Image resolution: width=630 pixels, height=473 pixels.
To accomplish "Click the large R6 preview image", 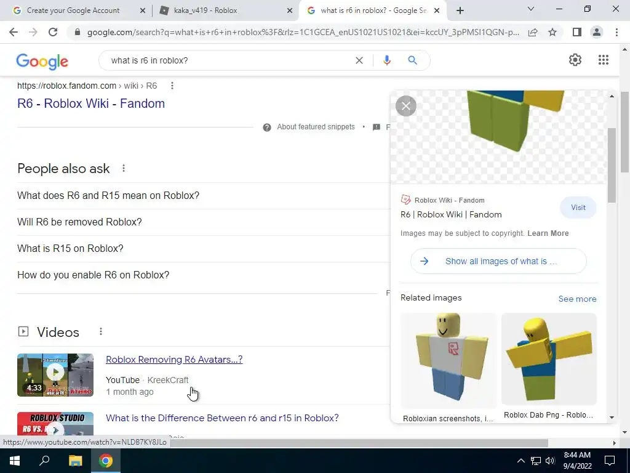I will [498, 137].
